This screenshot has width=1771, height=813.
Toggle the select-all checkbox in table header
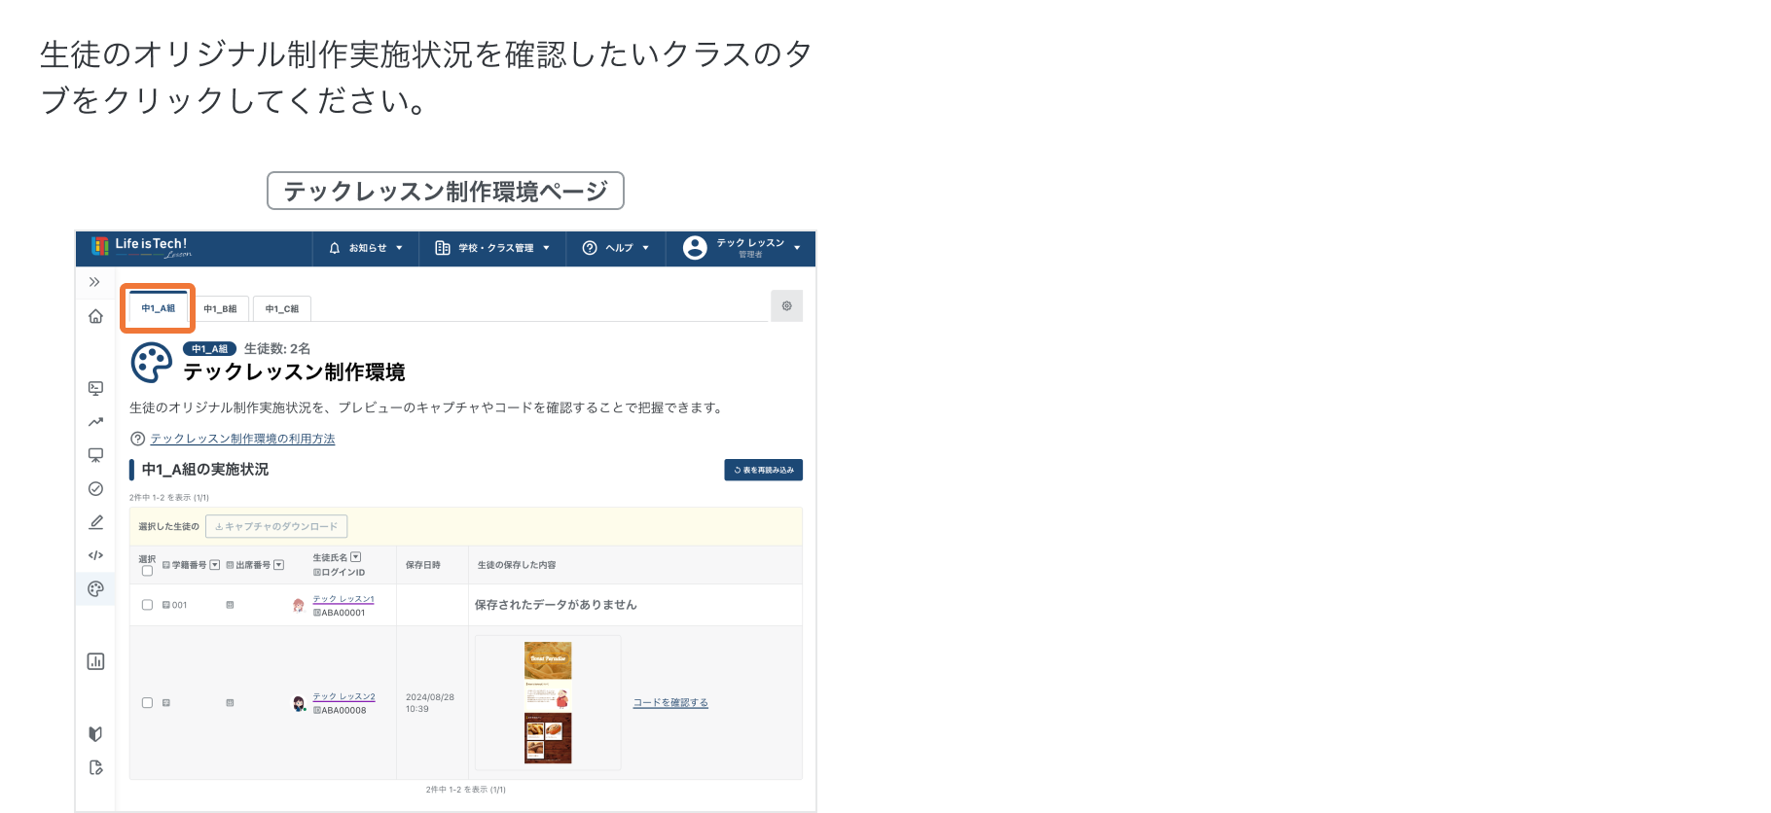(x=147, y=571)
